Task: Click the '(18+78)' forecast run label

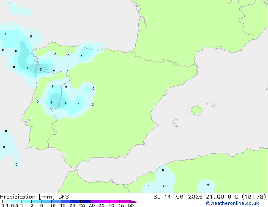Action: coord(254,197)
